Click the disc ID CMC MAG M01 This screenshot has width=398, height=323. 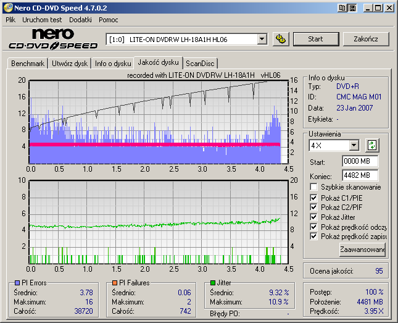[x=359, y=97]
